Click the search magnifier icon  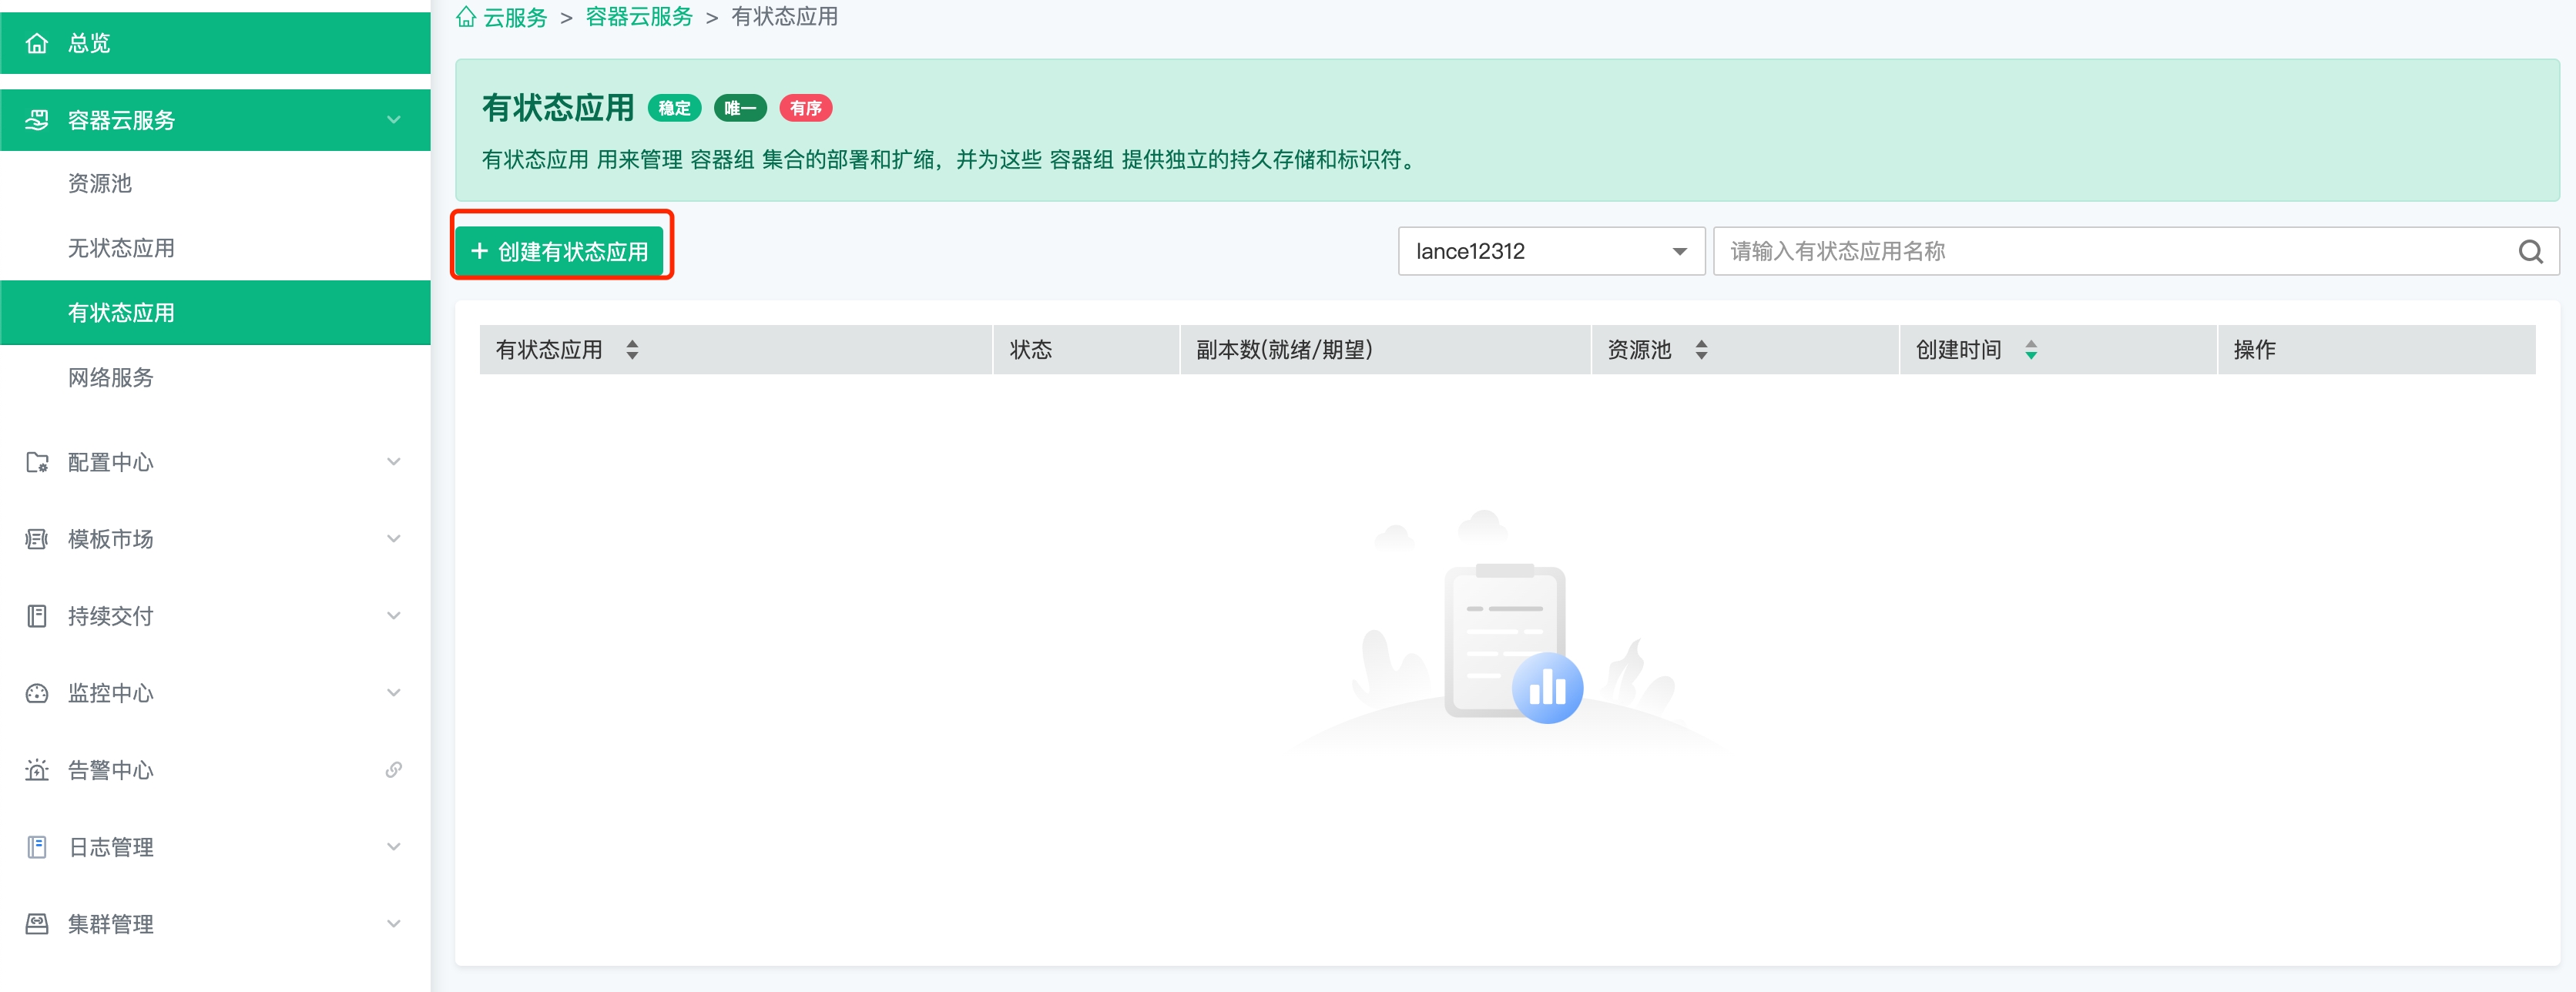tap(2530, 252)
